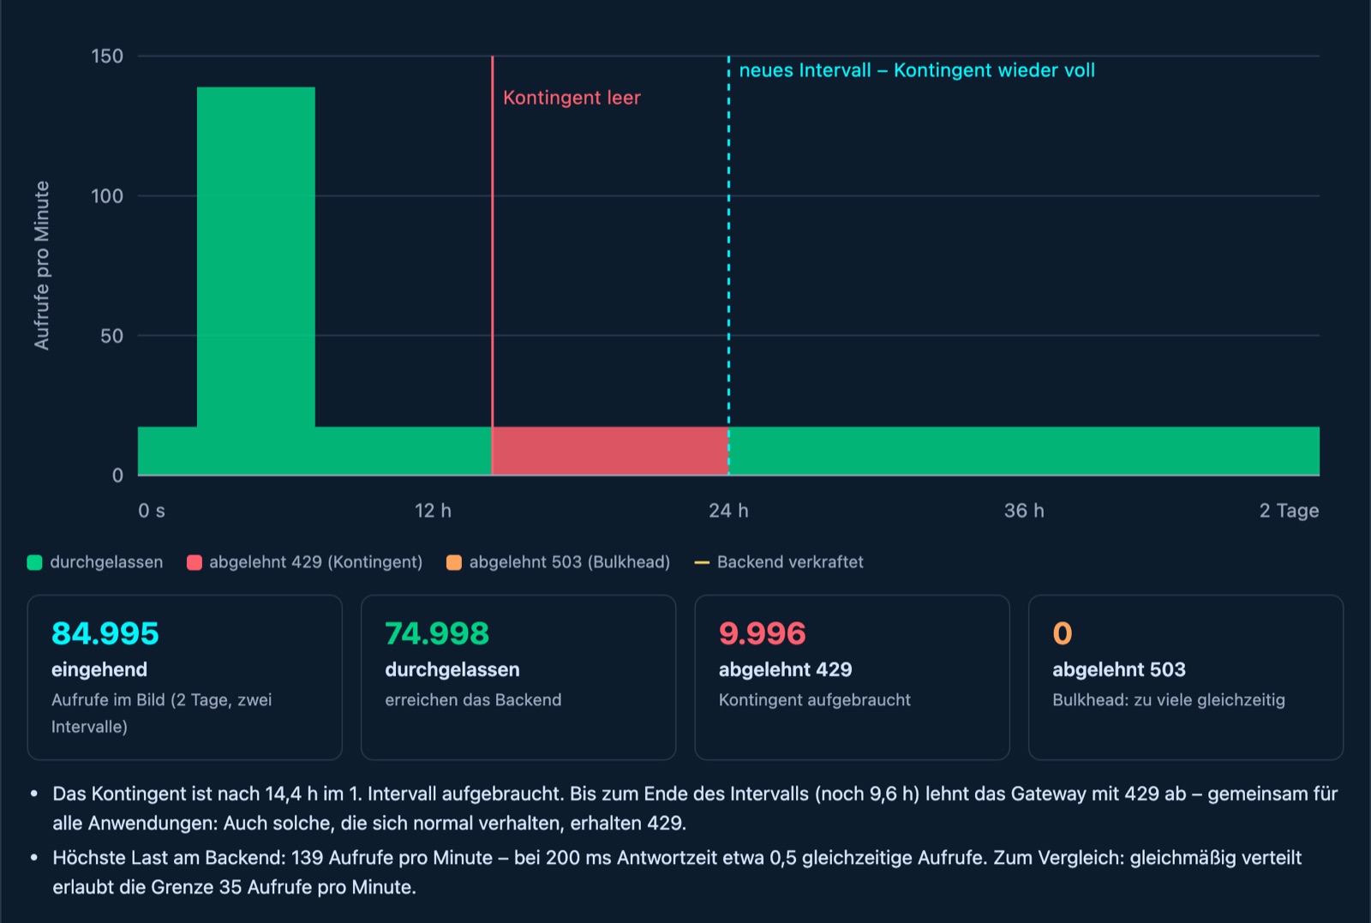Select the 'Backend verkraftet' legend label
This screenshot has width=1371, height=923.
790,562
